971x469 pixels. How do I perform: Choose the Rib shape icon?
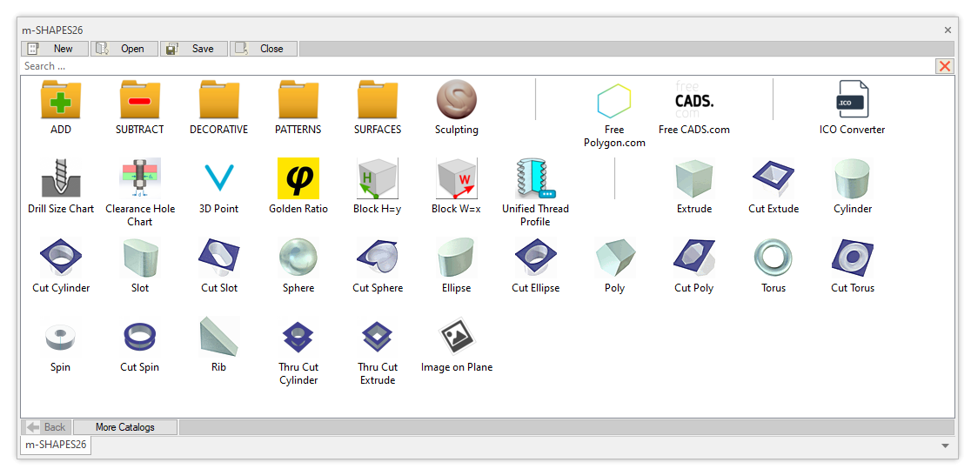click(x=218, y=337)
